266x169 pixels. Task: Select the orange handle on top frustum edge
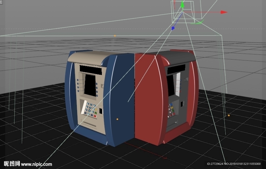(115, 36)
